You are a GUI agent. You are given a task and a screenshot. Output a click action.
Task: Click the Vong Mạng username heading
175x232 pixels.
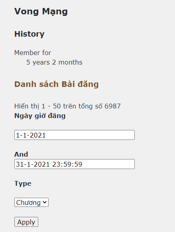coord(41,12)
